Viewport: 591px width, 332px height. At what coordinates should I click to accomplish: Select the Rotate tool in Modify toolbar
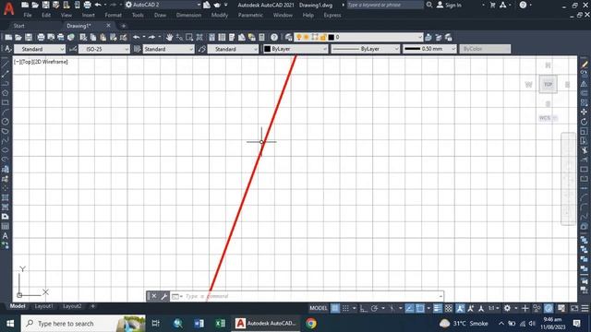coord(584,122)
